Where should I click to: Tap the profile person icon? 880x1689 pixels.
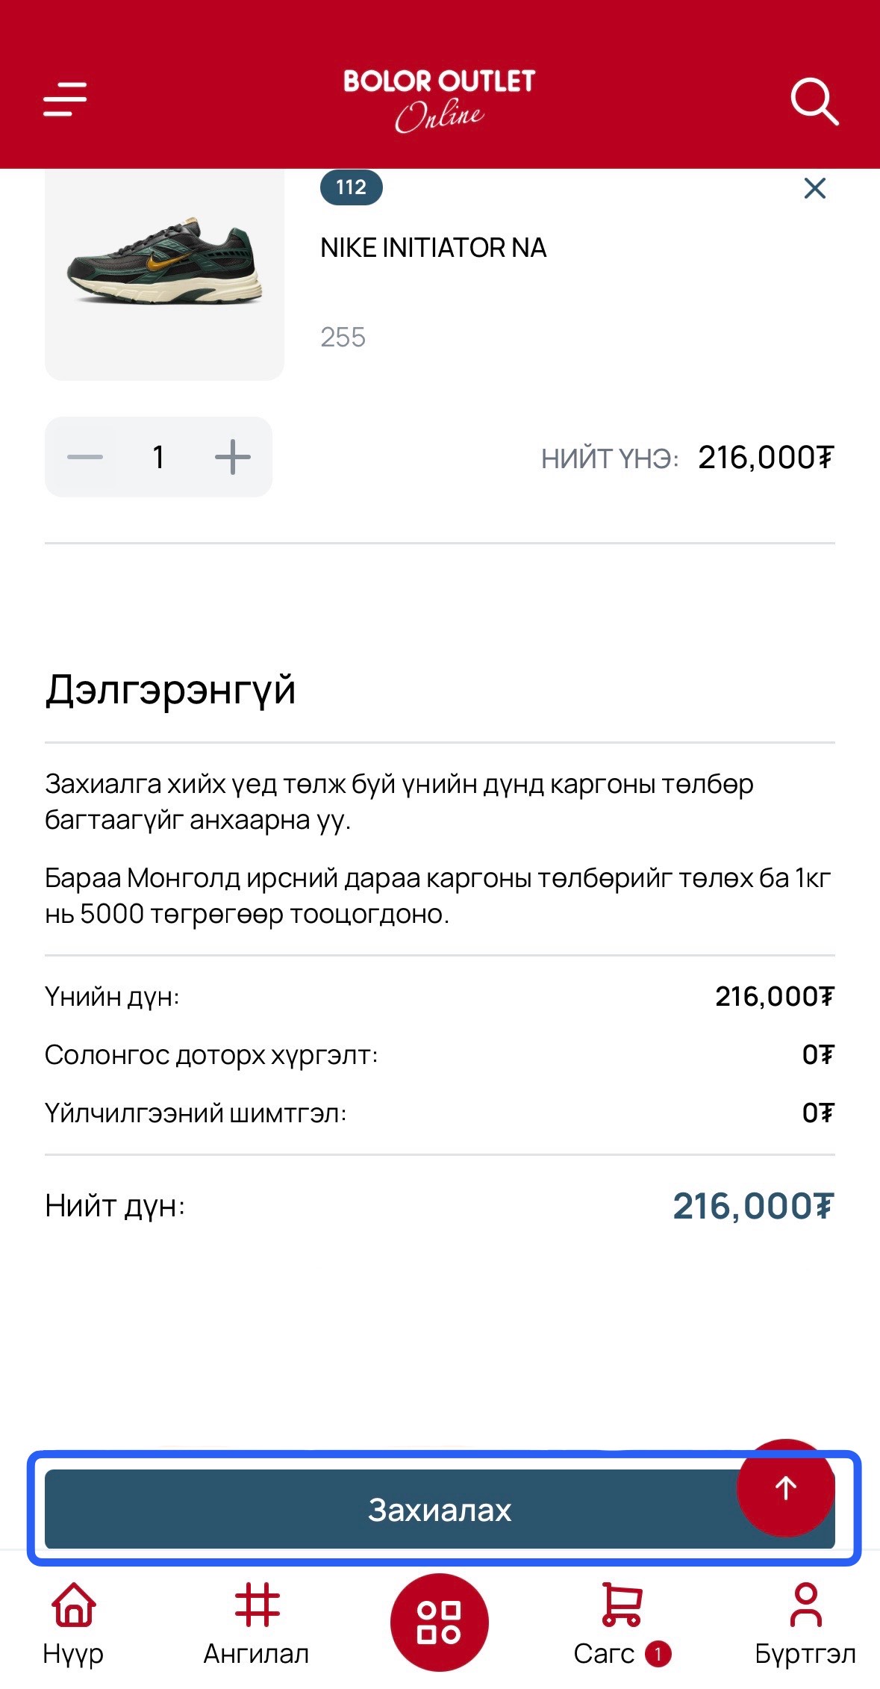(x=805, y=1605)
